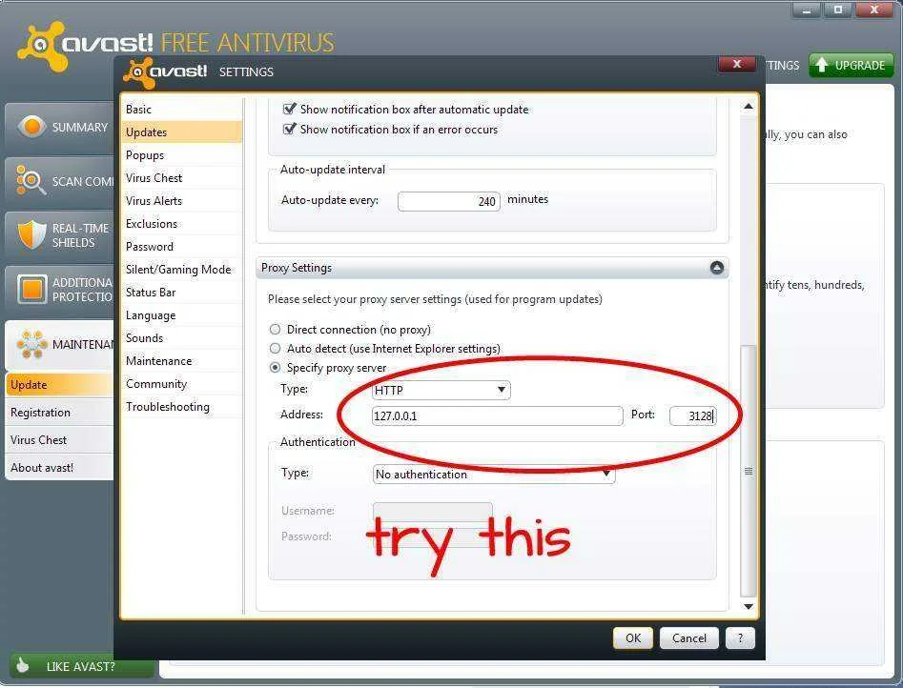Image resolution: width=903 pixels, height=688 pixels.
Task: Open Virus Chest in main sidebar
Action: [59, 440]
